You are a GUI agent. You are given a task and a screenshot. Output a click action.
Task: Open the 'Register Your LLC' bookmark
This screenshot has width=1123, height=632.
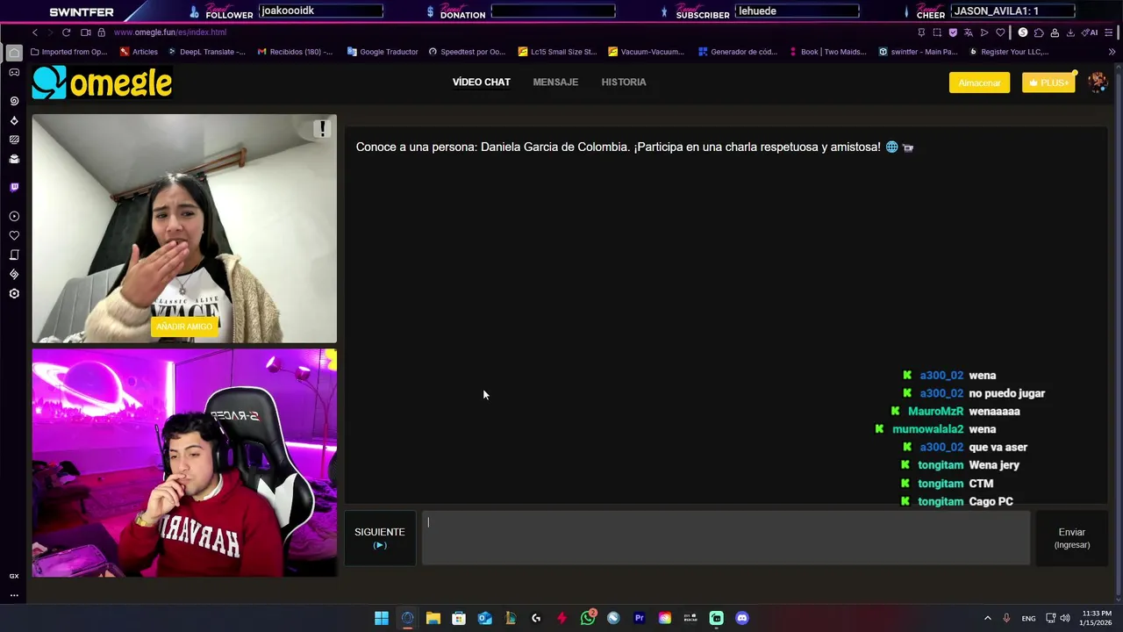pyautogui.click(x=1008, y=52)
